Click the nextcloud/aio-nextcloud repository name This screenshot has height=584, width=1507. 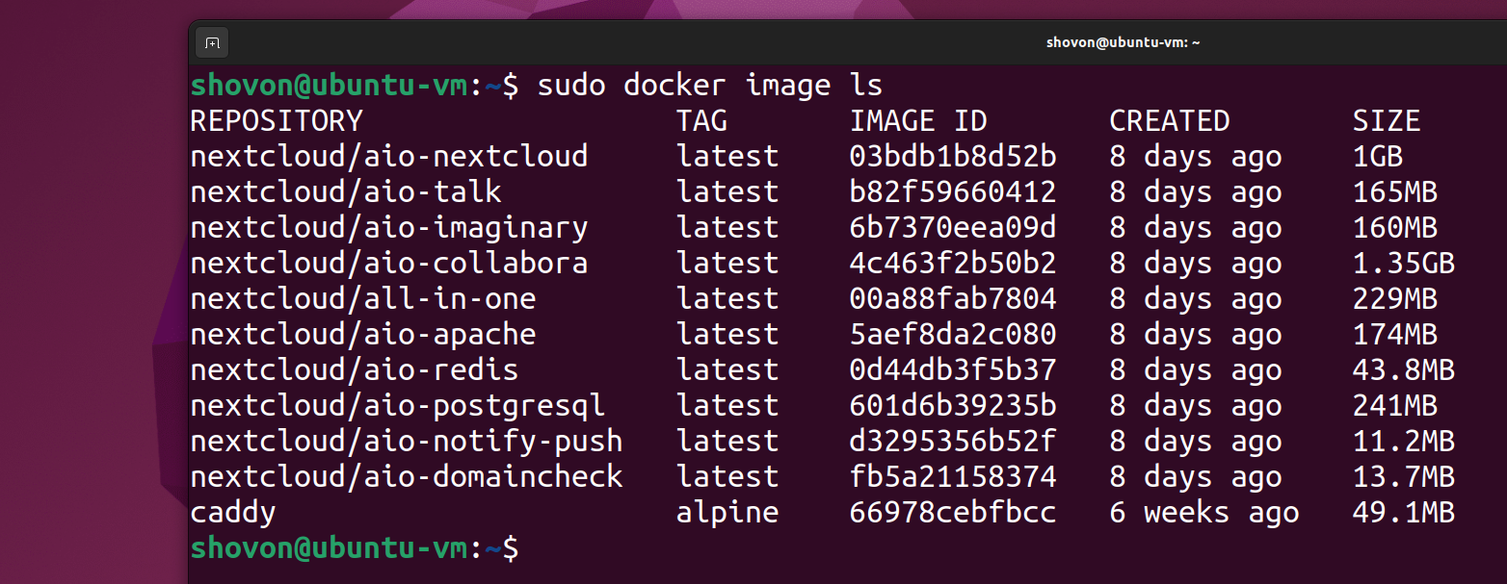click(x=389, y=156)
